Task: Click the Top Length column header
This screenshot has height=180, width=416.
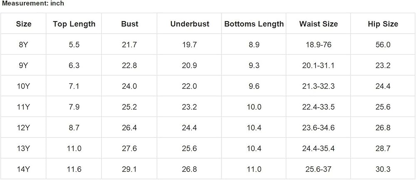Action: point(74,24)
